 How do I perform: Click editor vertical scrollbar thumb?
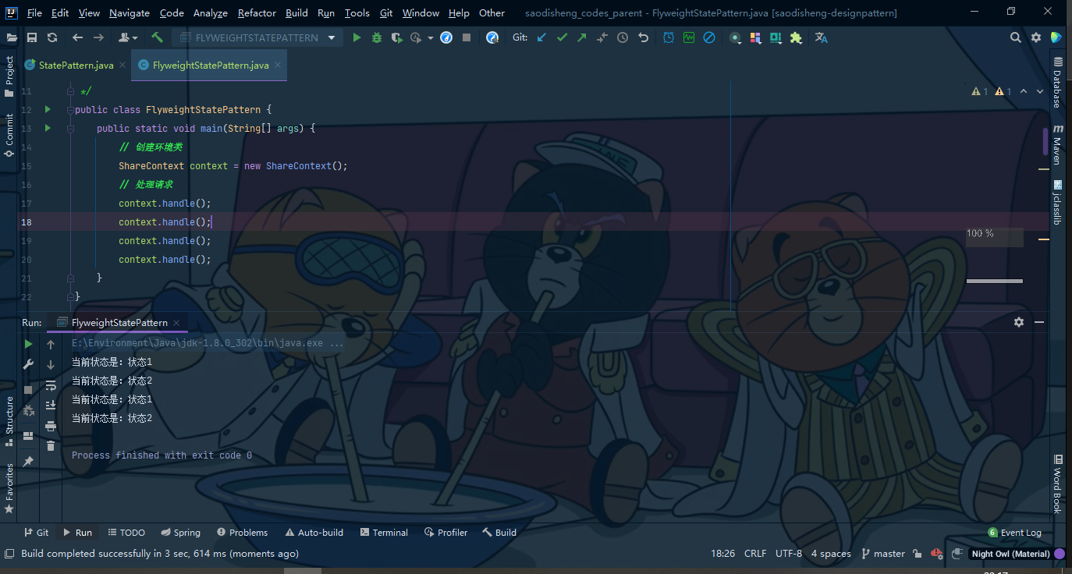tap(1045, 141)
